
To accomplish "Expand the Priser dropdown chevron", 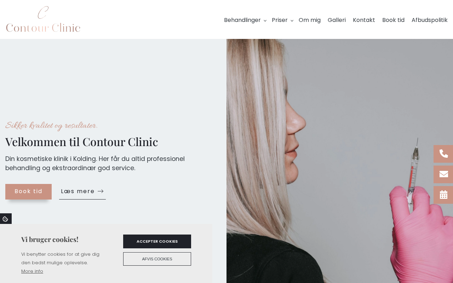I will point(292,21).
